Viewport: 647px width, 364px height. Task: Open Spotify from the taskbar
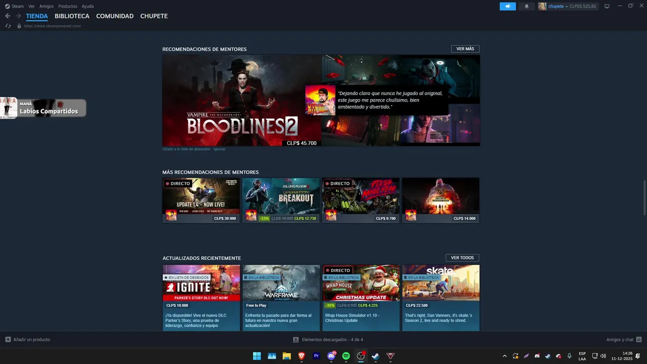point(346,356)
